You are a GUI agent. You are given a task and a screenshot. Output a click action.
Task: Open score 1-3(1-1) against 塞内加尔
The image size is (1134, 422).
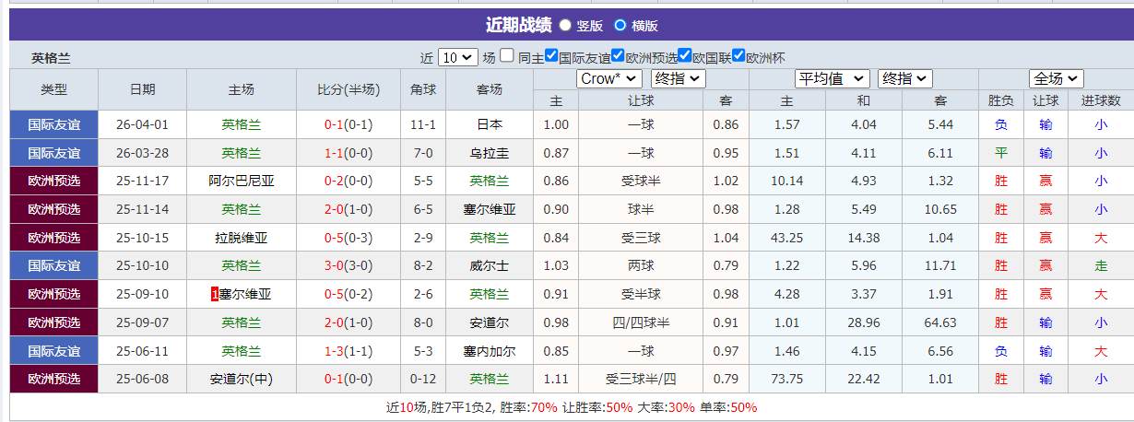(x=348, y=351)
